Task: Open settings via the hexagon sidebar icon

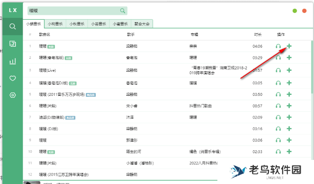Action: [13, 95]
